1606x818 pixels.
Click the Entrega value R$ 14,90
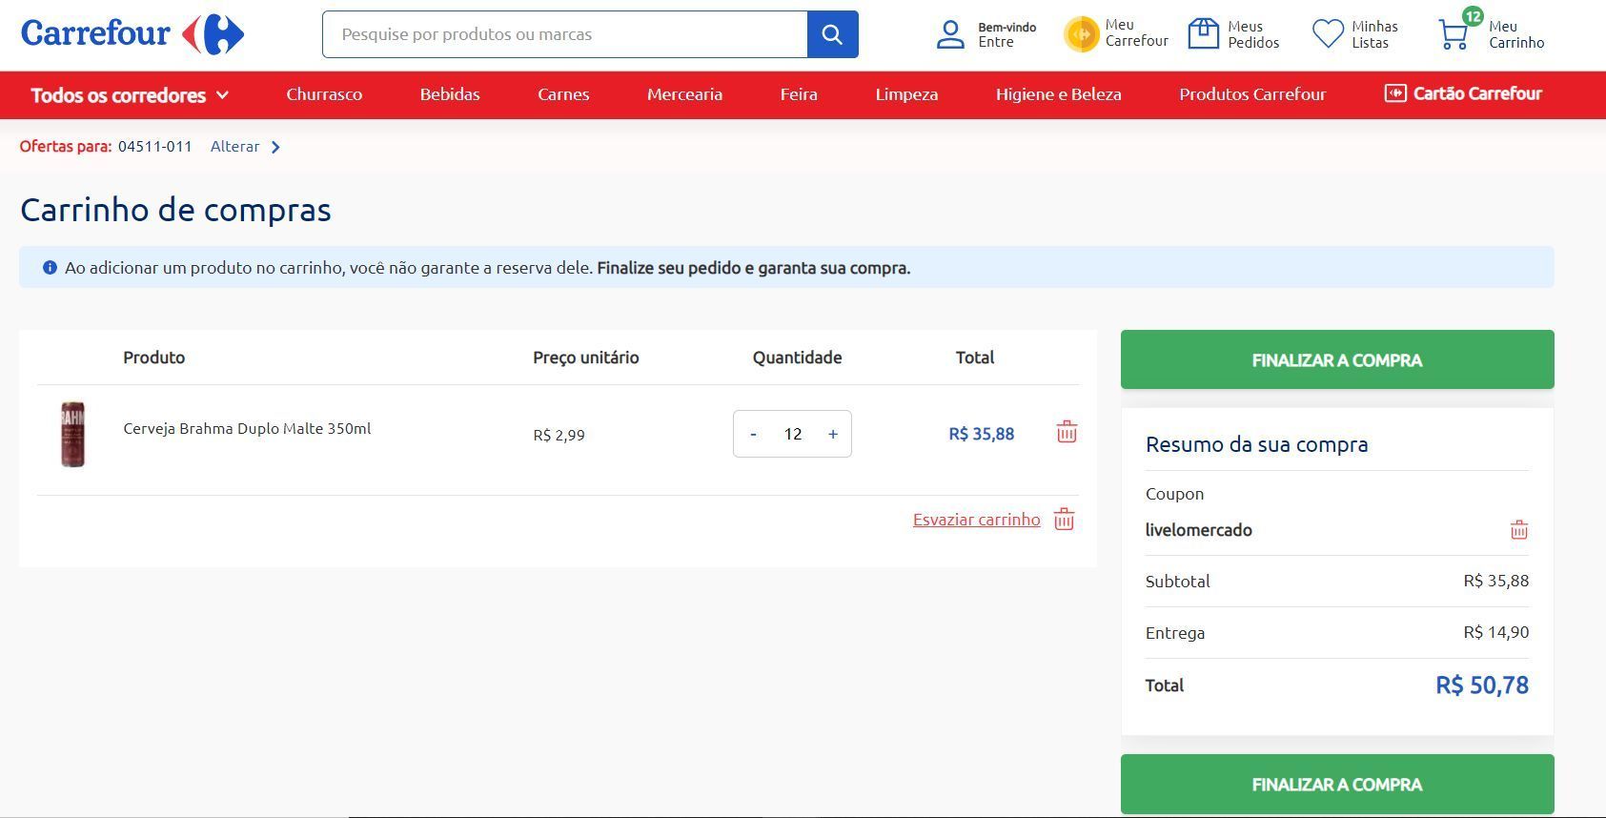click(1496, 632)
